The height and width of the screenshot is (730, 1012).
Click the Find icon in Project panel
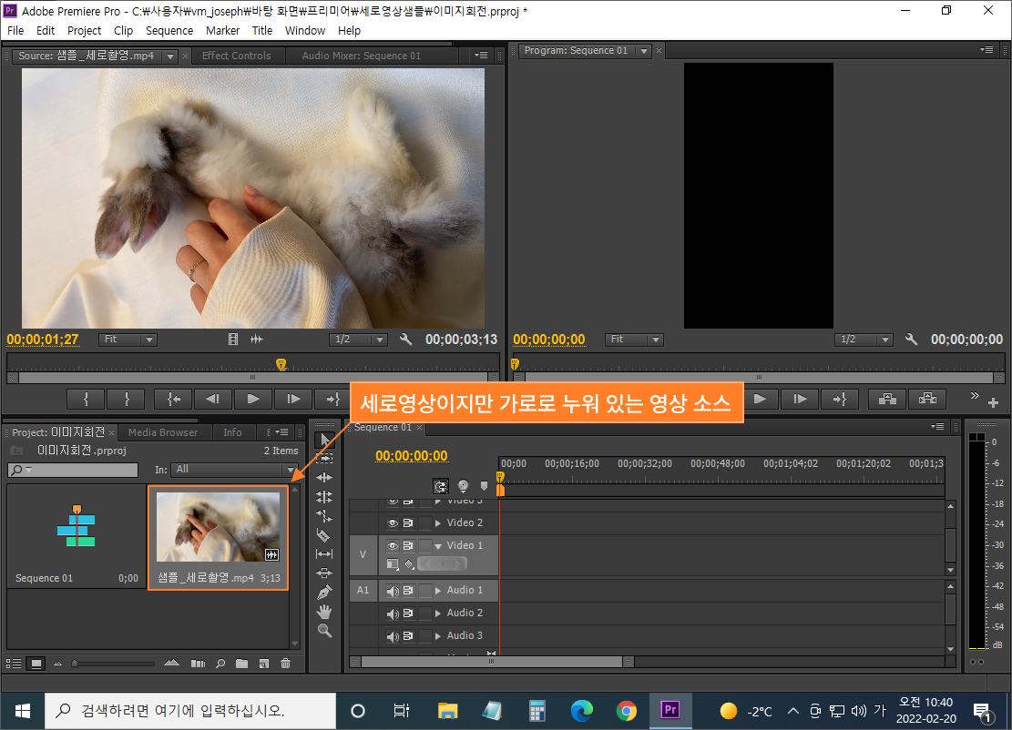coord(220,663)
